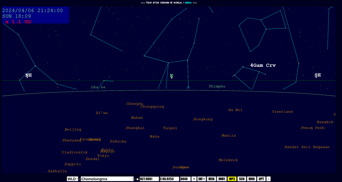Select the Tokyo city label
This screenshot has height=182, width=342.
click(103, 156)
